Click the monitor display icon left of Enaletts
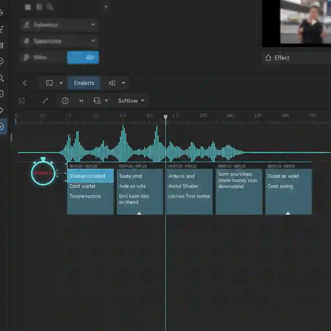The height and width of the screenshot is (331, 331). 49,83
